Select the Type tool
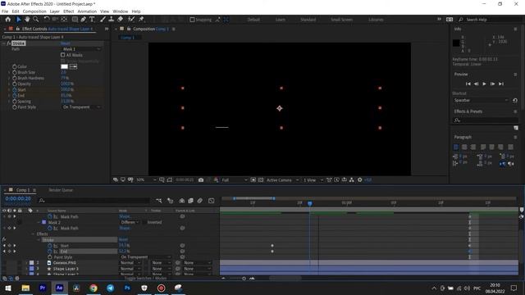 pyautogui.click(x=92, y=20)
